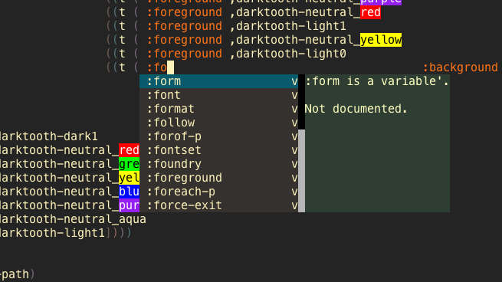Choose the :forof-p candidate

[218, 136]
